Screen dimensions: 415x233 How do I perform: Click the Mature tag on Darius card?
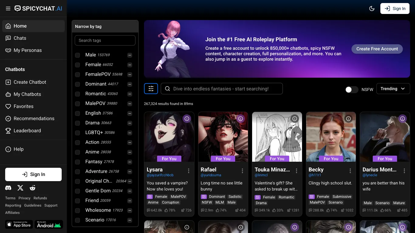tap(399, 203)
